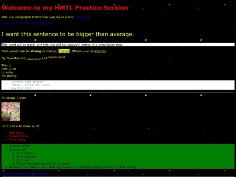Click the preformatted line 'way too much'
Viewport: 236px width, 177px height.
click(x=21, y=88)
